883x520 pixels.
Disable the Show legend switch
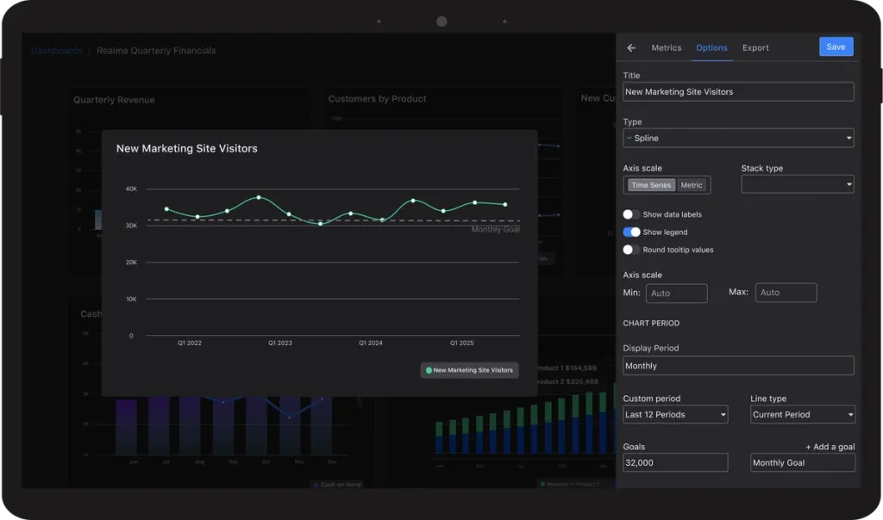coord(631,232)
